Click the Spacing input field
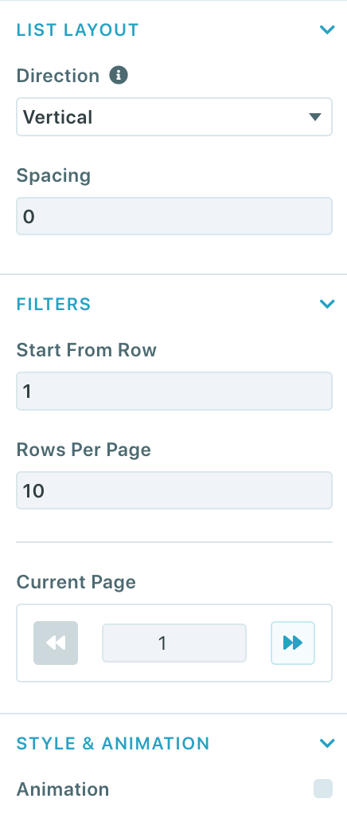 coord(174,216)
